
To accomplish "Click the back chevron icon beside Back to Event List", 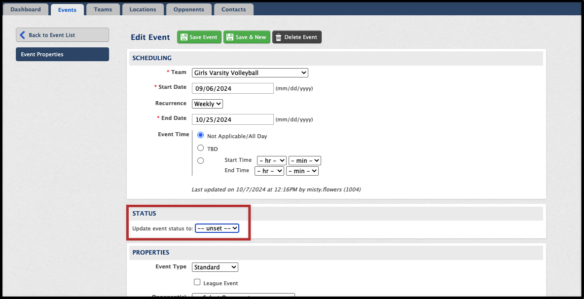I will click(22, 35).
